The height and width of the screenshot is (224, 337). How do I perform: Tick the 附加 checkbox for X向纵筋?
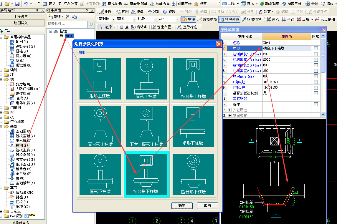(x=316, y=82)
